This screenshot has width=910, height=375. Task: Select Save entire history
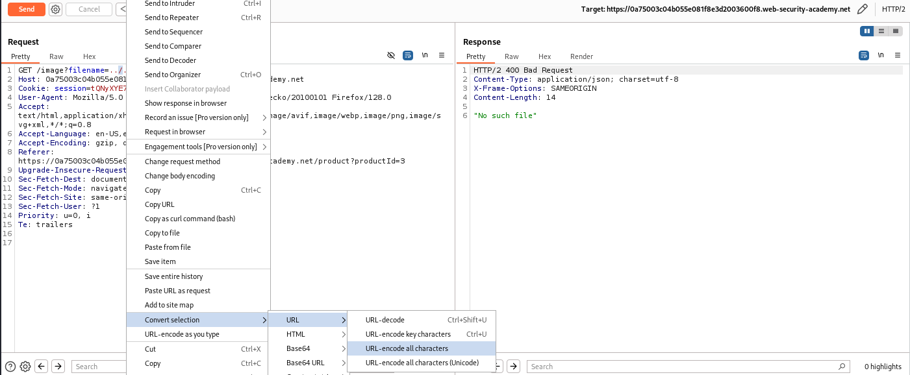tap(198, 276)
